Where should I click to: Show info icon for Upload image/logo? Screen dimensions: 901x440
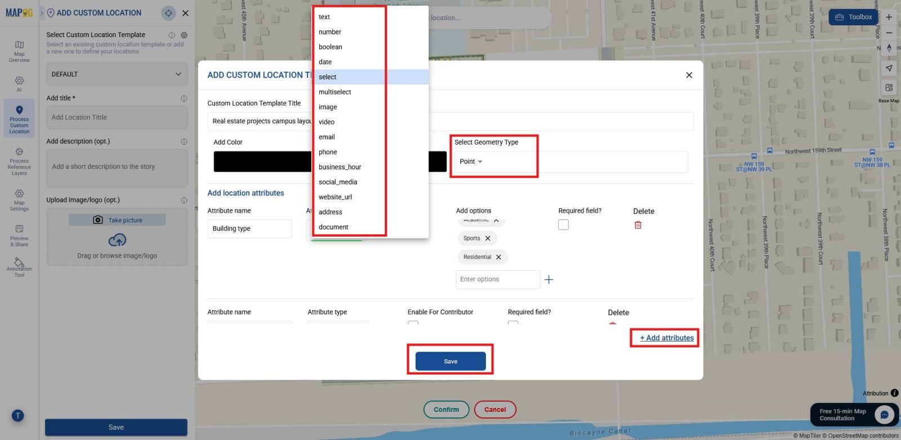coord(184,200)
